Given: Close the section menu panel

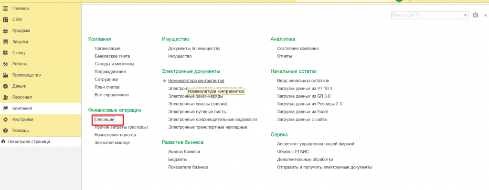Looking at the screenshot, I should [x=486, y=15].
